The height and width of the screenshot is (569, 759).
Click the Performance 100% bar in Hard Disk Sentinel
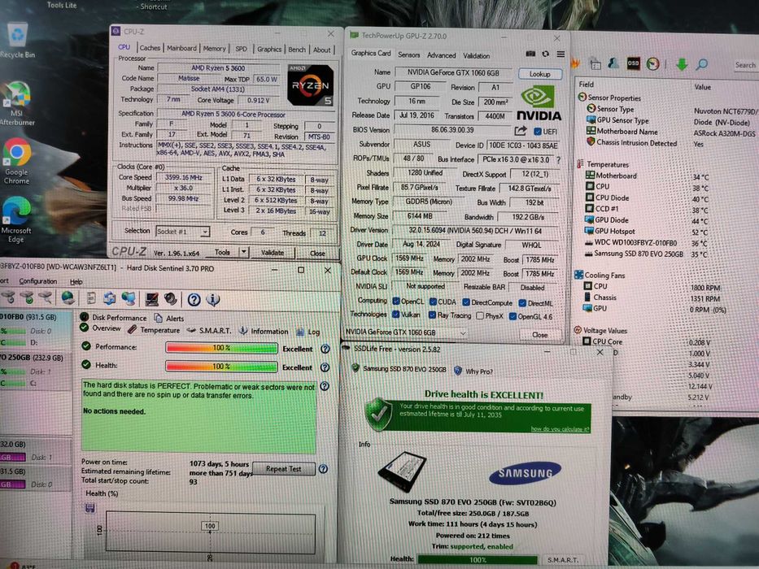click(x=221, y=348)
